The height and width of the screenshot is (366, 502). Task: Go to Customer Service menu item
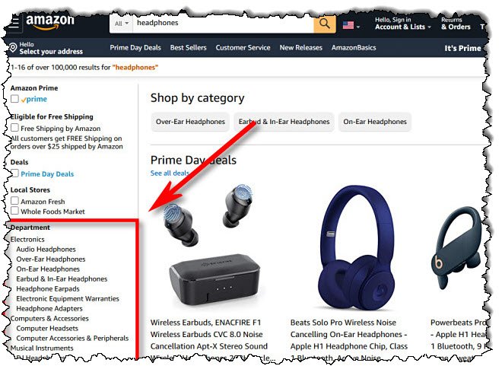(x=243, y=48)
